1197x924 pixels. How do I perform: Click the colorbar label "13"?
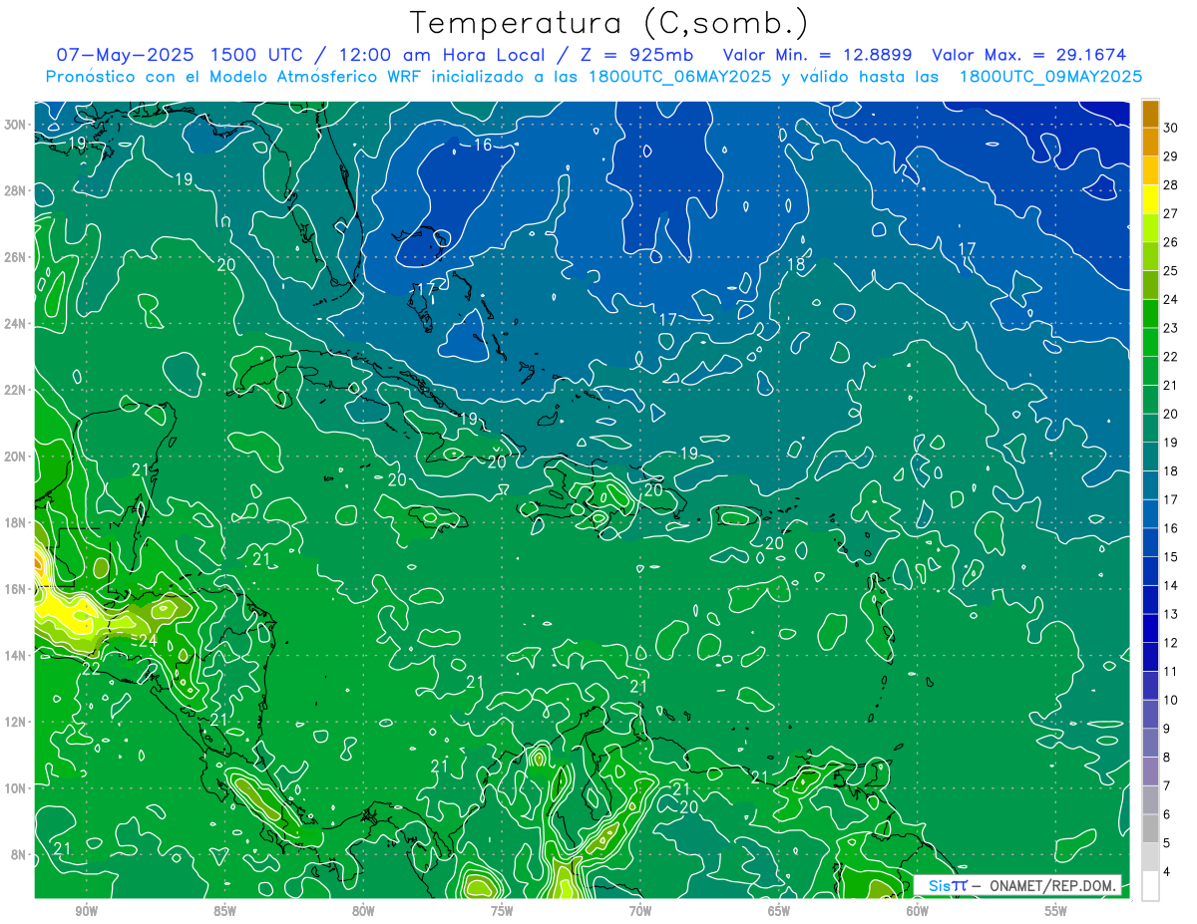1171,615
